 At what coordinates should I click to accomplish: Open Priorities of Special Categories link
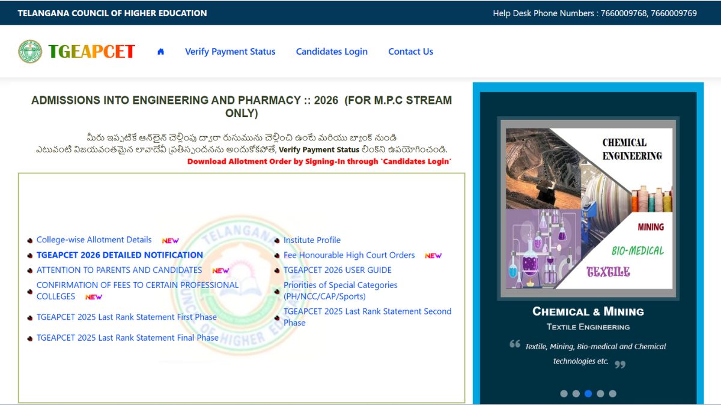340,290
